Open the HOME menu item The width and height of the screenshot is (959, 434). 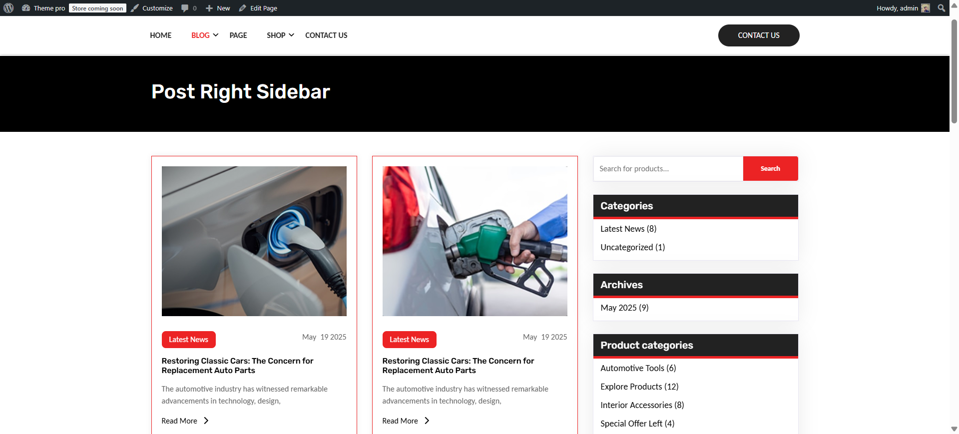pyautogui.click(x=160, y=35)
